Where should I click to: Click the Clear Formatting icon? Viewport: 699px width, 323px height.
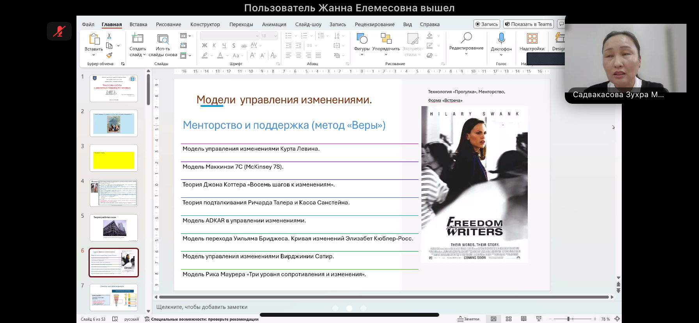click(273, 55)
